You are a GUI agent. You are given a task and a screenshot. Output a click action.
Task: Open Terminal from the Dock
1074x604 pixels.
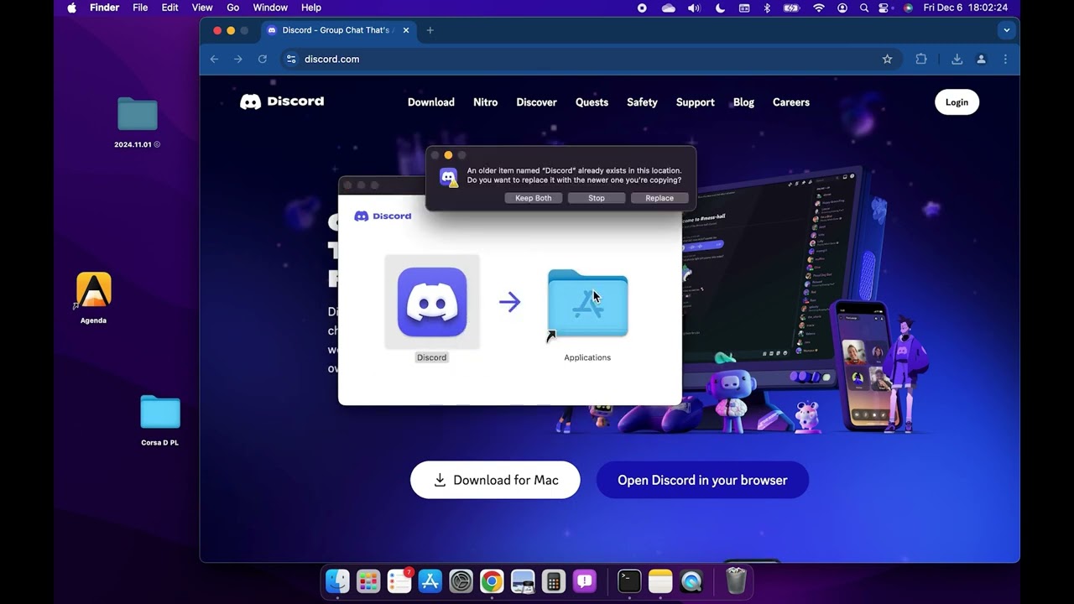click(629, 581)
